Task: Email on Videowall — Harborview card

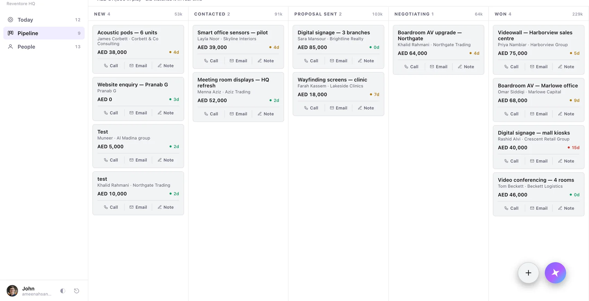Action: [x=539, y=67]
